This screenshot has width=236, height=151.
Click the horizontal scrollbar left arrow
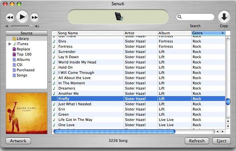coord(217,132)
